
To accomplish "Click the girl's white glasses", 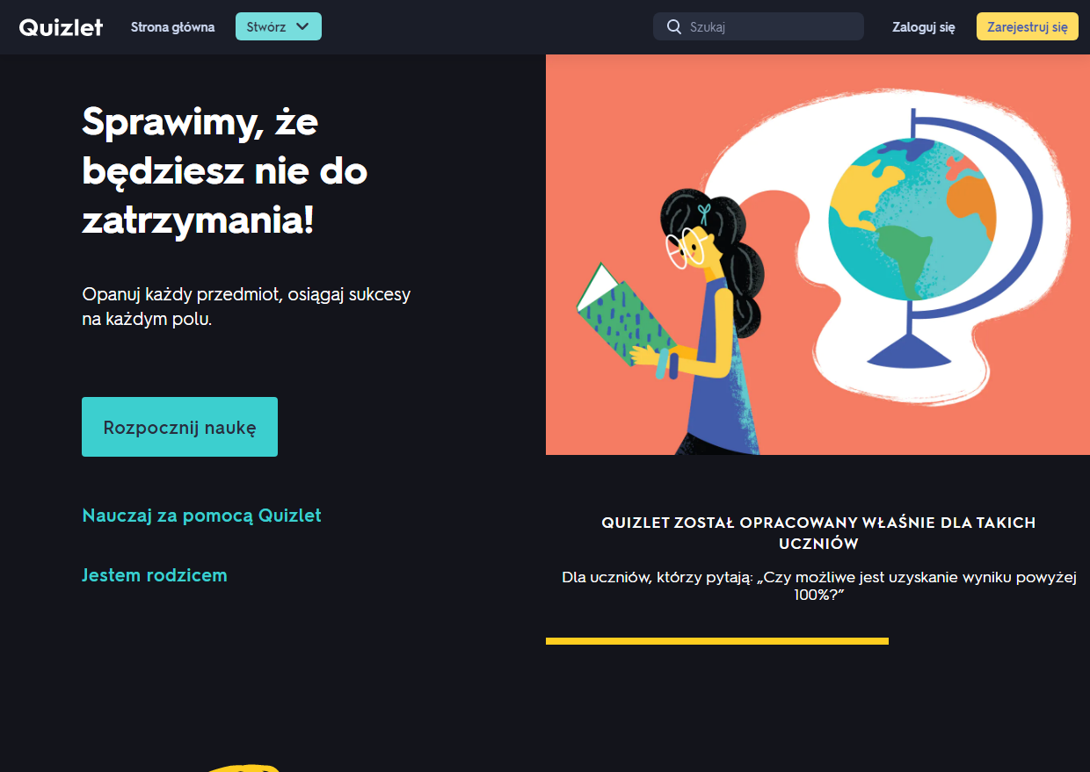I will 687,247.
